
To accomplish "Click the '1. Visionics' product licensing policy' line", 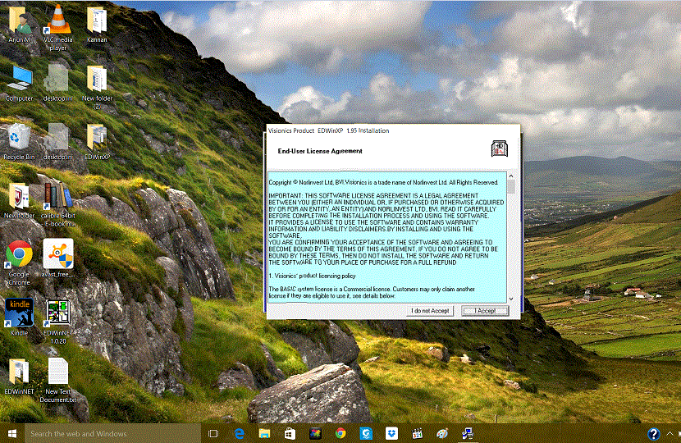I will click(x=312, y=276).
